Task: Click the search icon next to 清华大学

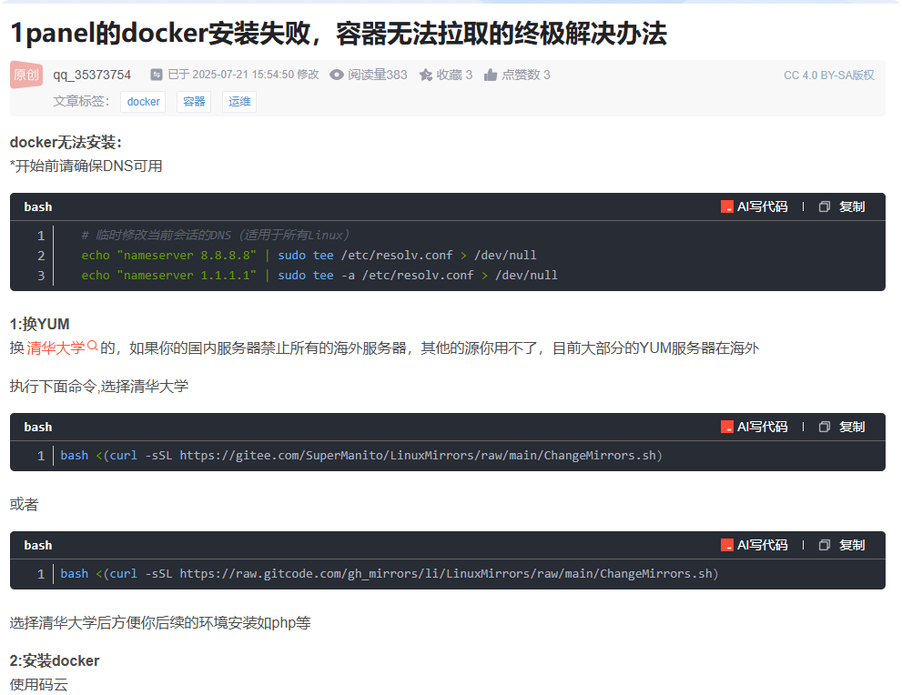Action: tap(93, 346)
